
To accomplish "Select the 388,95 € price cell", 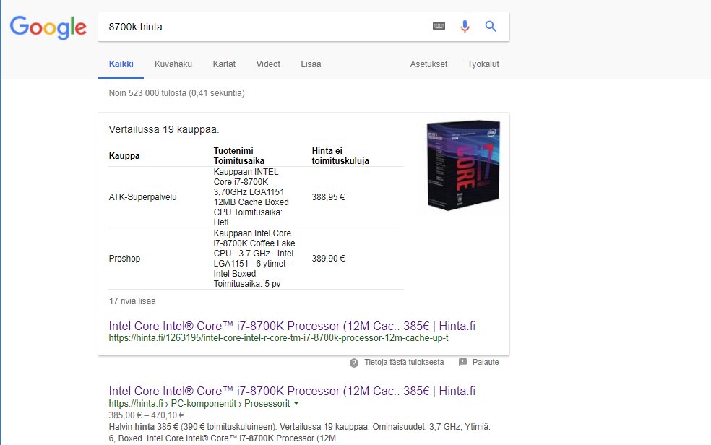I will click(328, 197).
